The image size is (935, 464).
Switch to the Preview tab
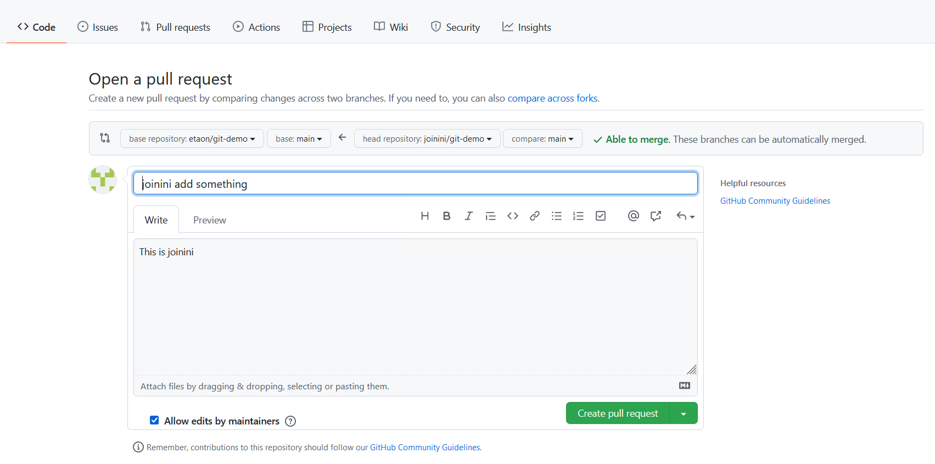(210, 220)
